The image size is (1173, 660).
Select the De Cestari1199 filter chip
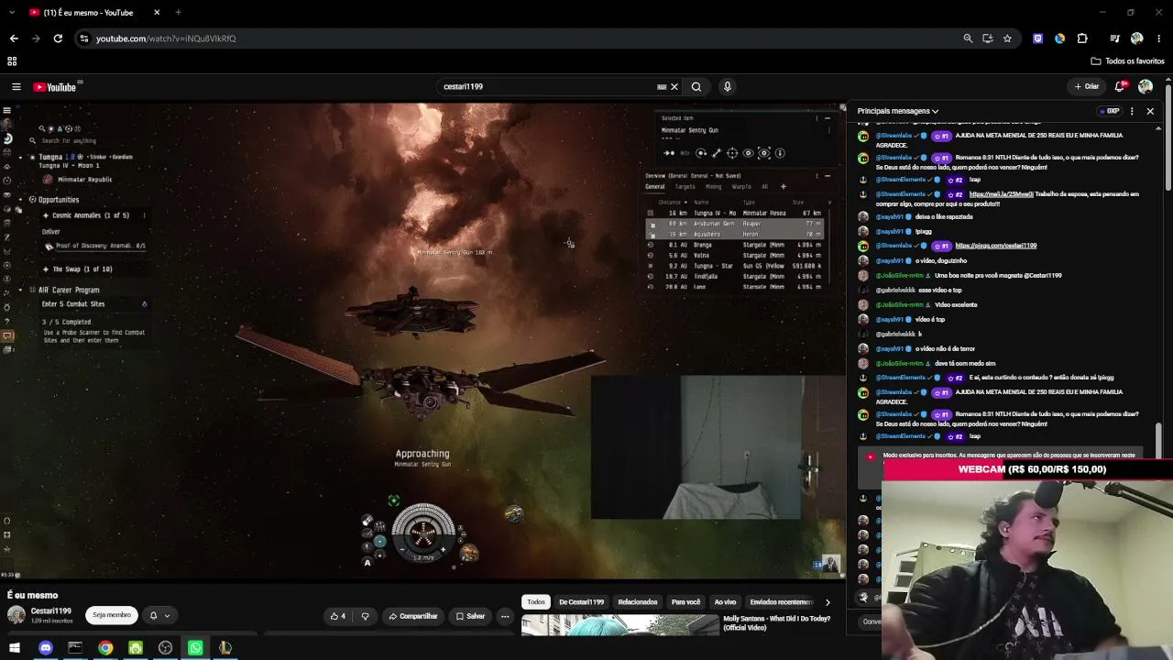click(582, 602)
